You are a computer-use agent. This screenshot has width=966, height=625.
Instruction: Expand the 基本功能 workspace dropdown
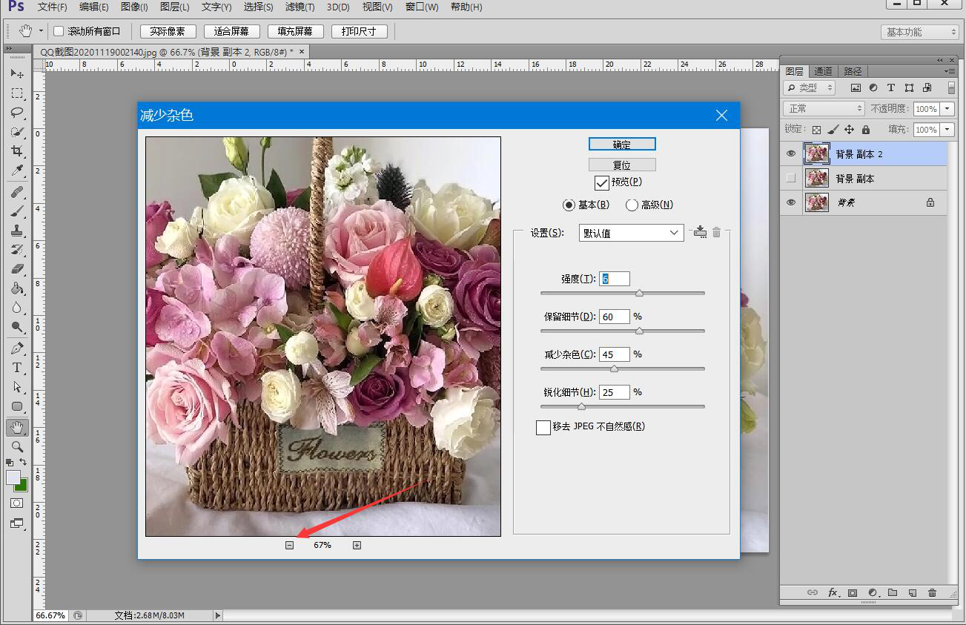click(921, 32)
